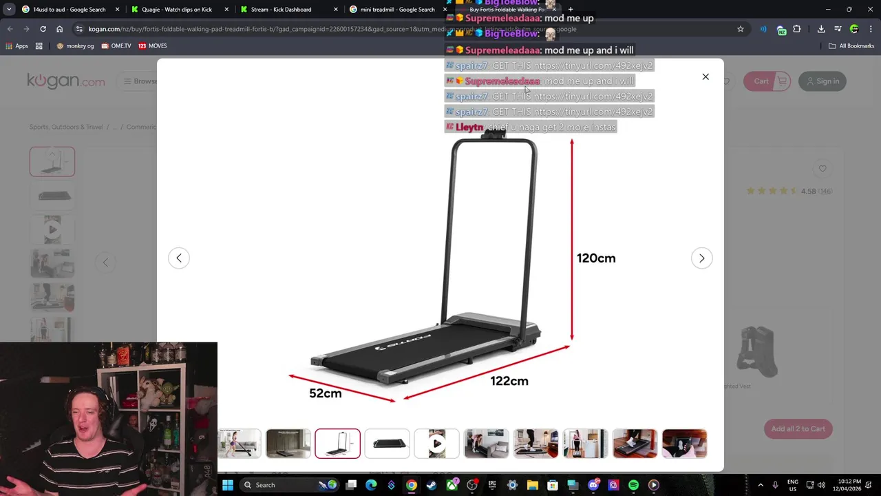This screenshot has height=496, width=881.
Task: Add product to wishlist with heart
Action: 822,168
